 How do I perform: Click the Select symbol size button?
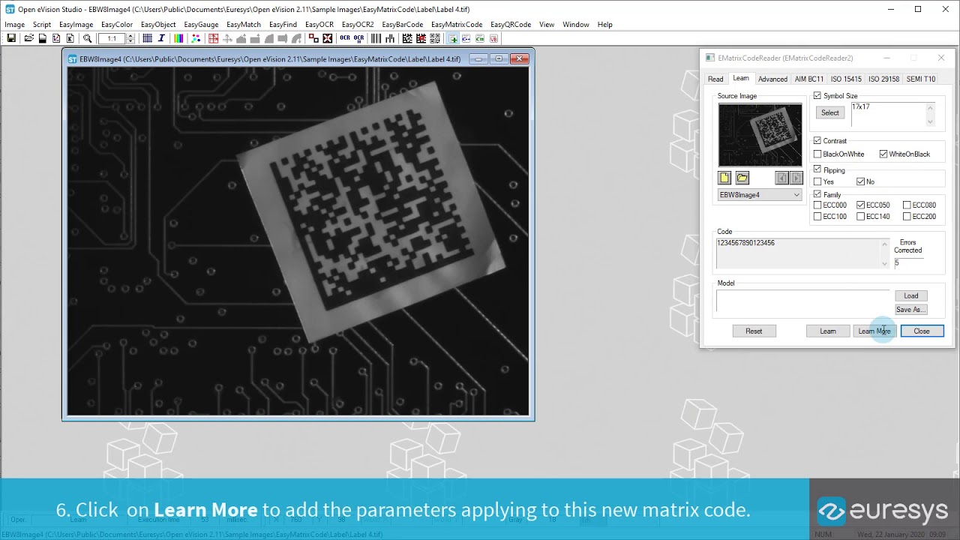(x=830, y=112)
